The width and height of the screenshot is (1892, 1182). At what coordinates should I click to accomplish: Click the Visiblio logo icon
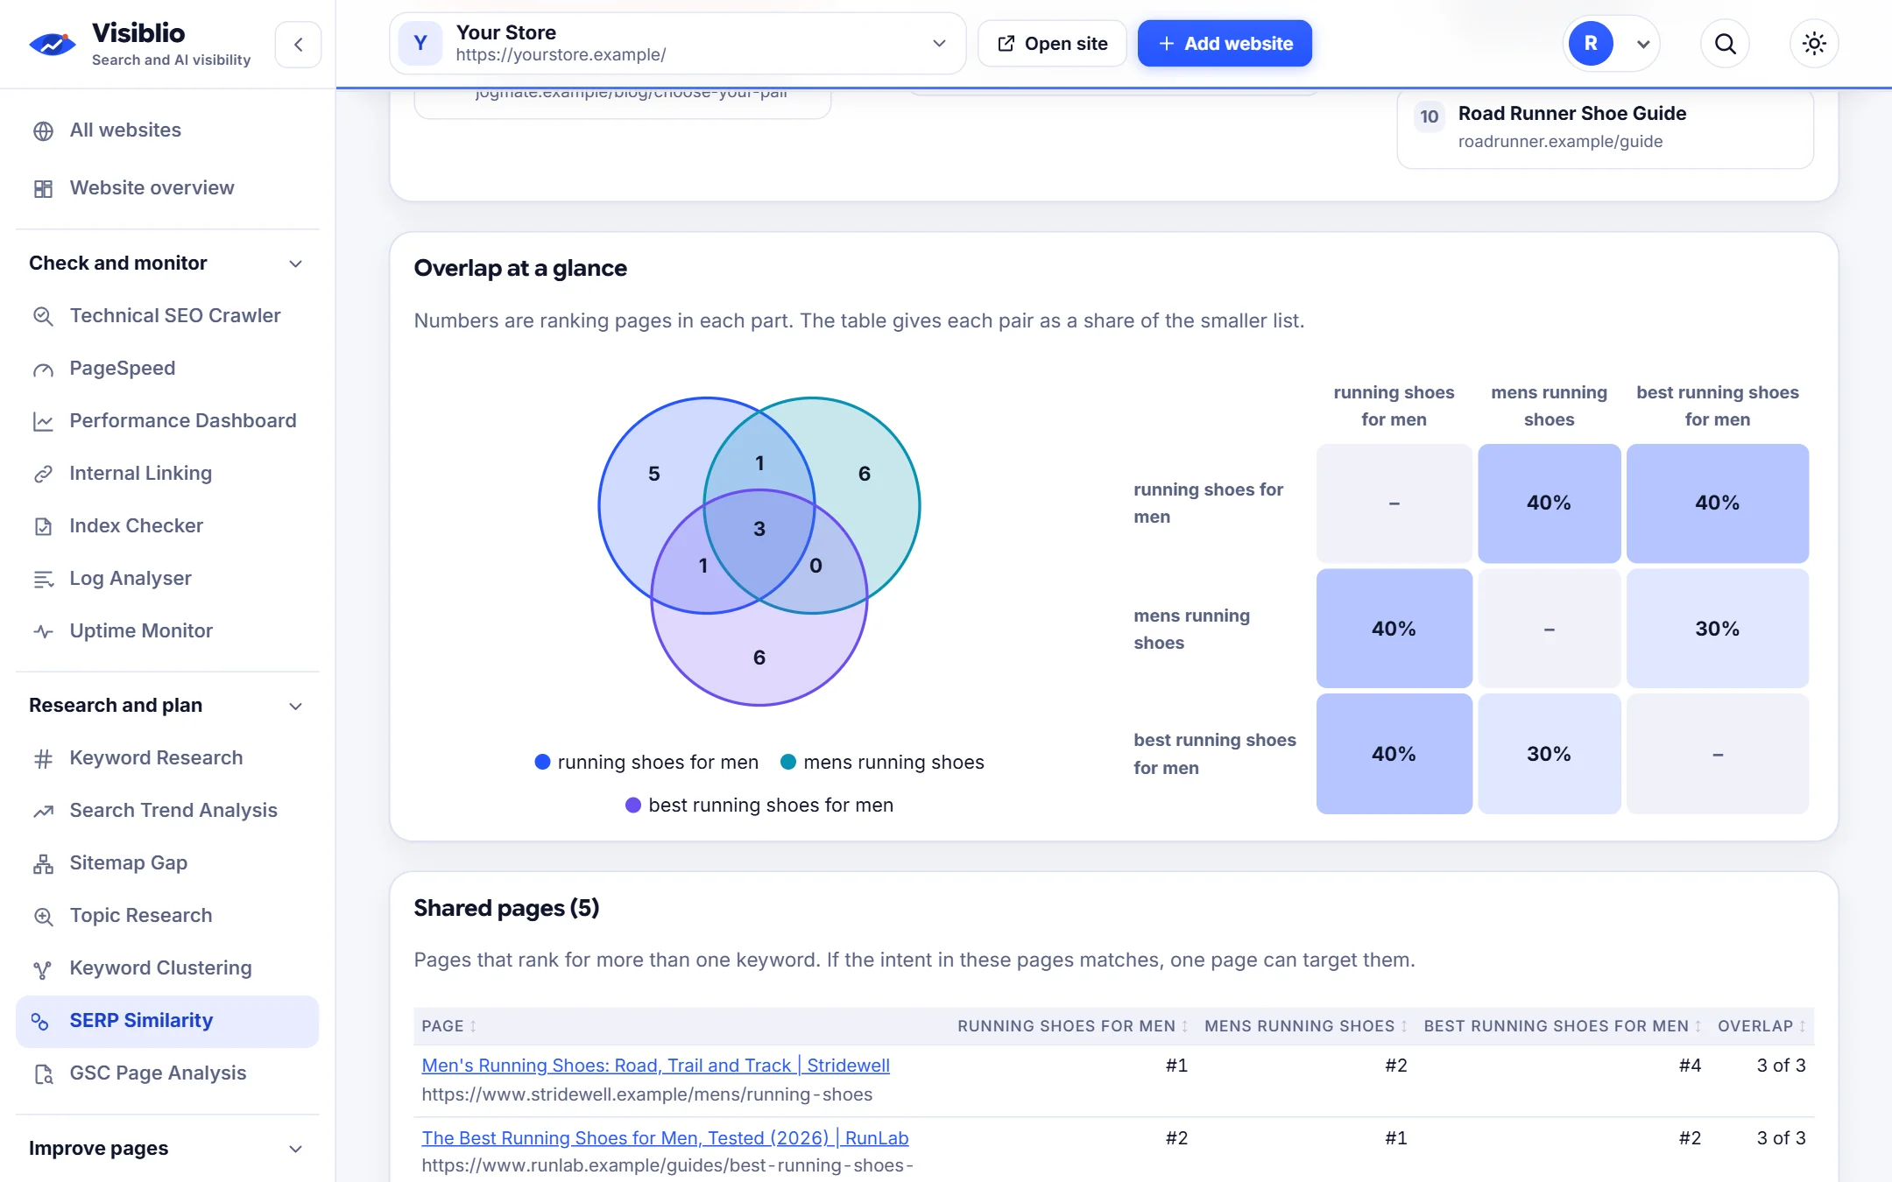point(53,44)
